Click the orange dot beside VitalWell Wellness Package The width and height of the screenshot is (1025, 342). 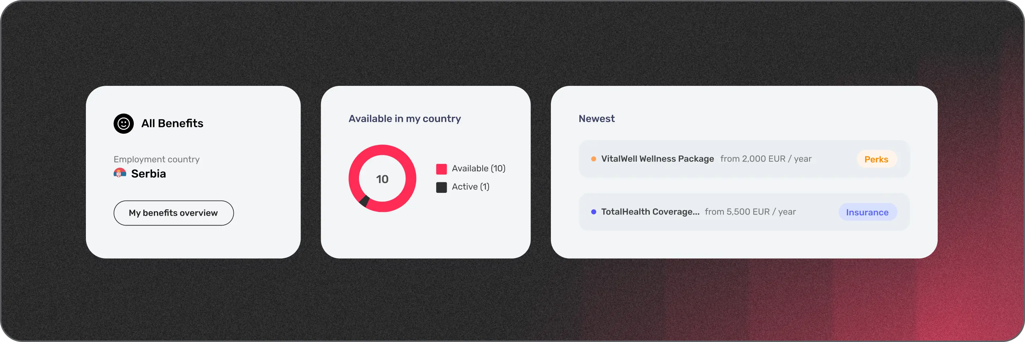pyautogui.click(x=593, y=159)
